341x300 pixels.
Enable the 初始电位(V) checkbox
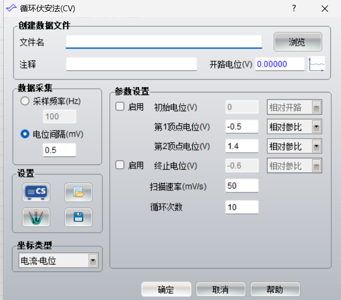point(120,106)
